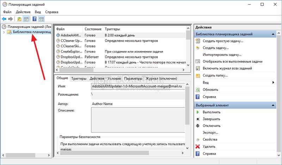Viewport: 282px width, 165px height.
Task: Click Справка icon under library actions
Action: (x=198, y=97)
